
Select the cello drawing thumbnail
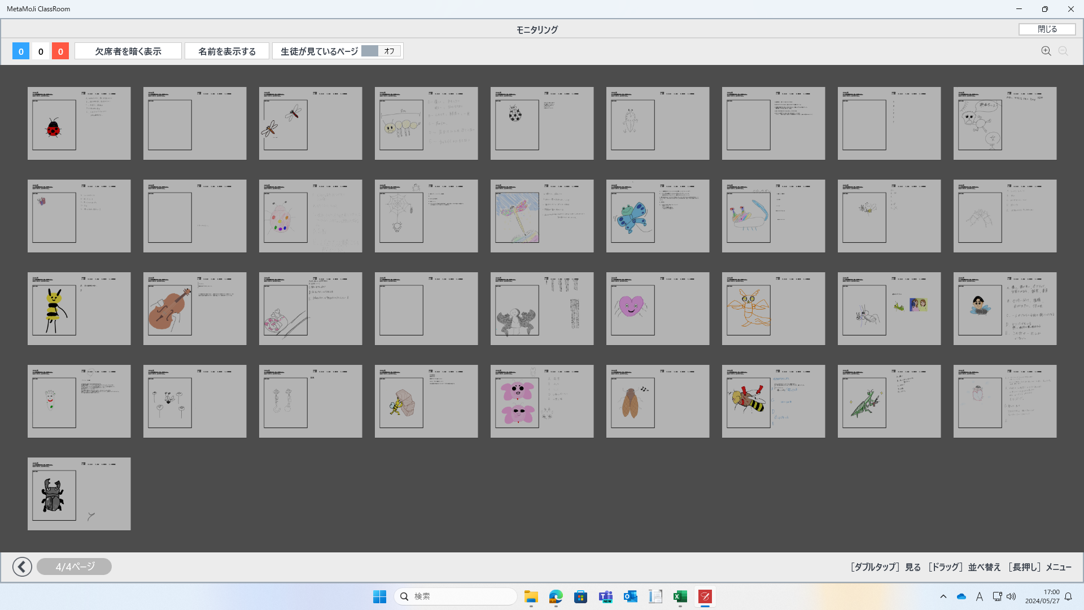[195, 308]
